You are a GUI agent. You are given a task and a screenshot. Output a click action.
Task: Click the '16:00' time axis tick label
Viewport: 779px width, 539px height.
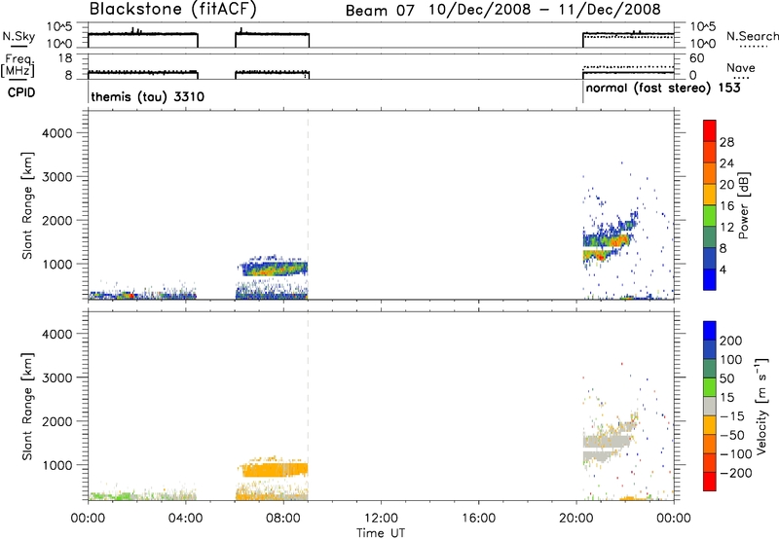point(478,519)
